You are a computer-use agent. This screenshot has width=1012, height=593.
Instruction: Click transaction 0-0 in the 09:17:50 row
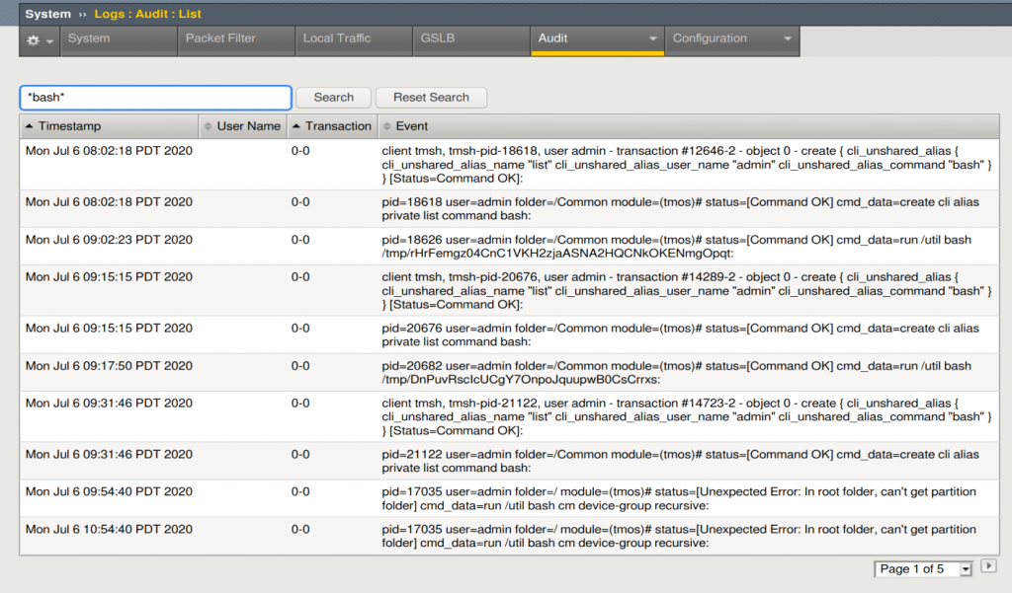point(300,366)
